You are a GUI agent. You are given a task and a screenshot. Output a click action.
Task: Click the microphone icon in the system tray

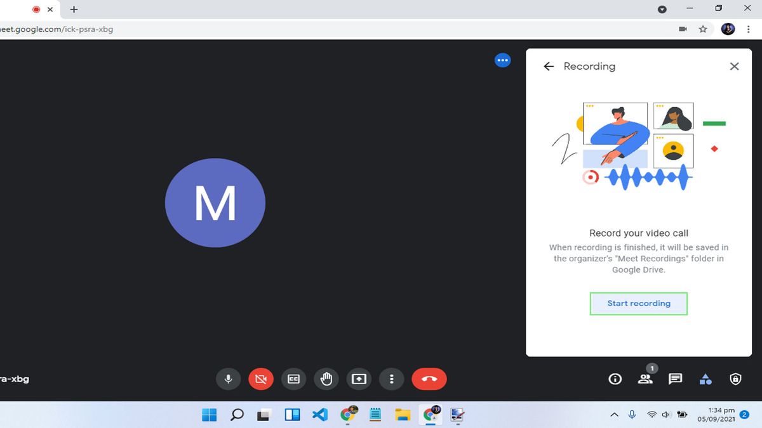632,415
